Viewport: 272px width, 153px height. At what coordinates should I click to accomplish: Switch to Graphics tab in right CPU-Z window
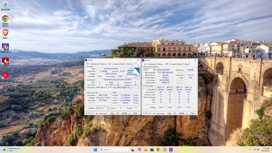click(174, 64)
